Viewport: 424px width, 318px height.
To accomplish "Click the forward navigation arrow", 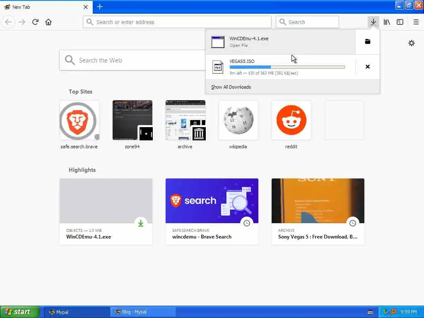I will click(22, 22).
